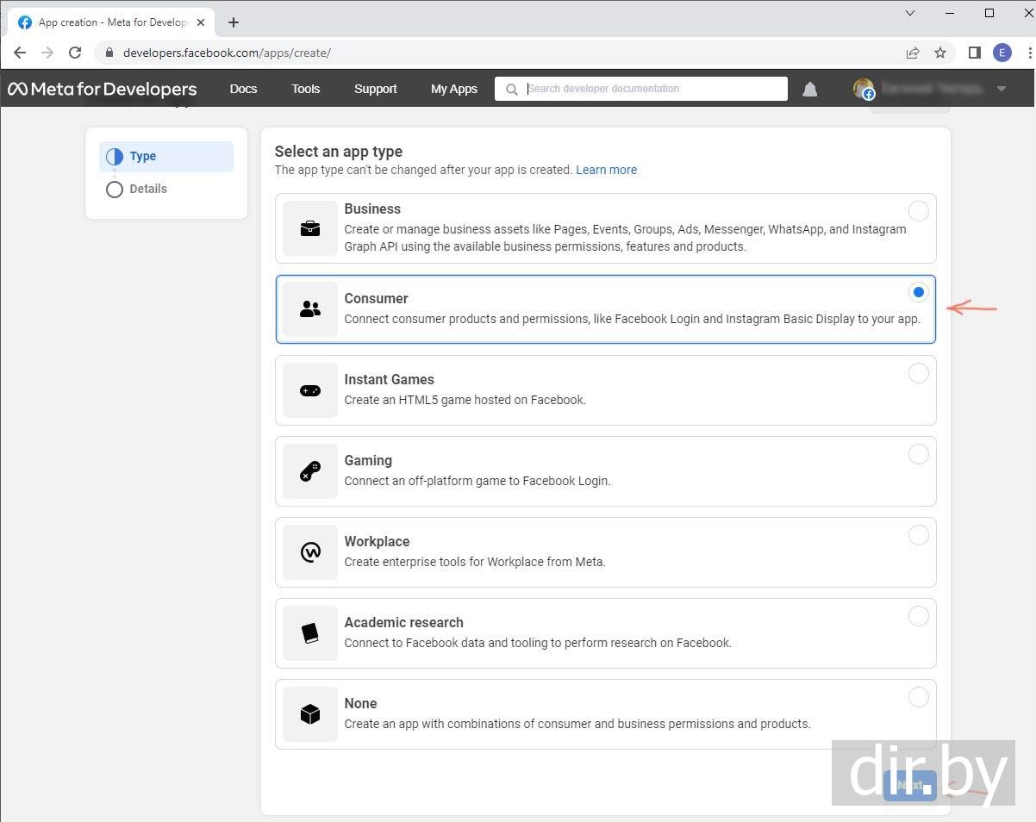Click the 'Select an app type' heading
The image size is (1036, 822).
(339, 152)
